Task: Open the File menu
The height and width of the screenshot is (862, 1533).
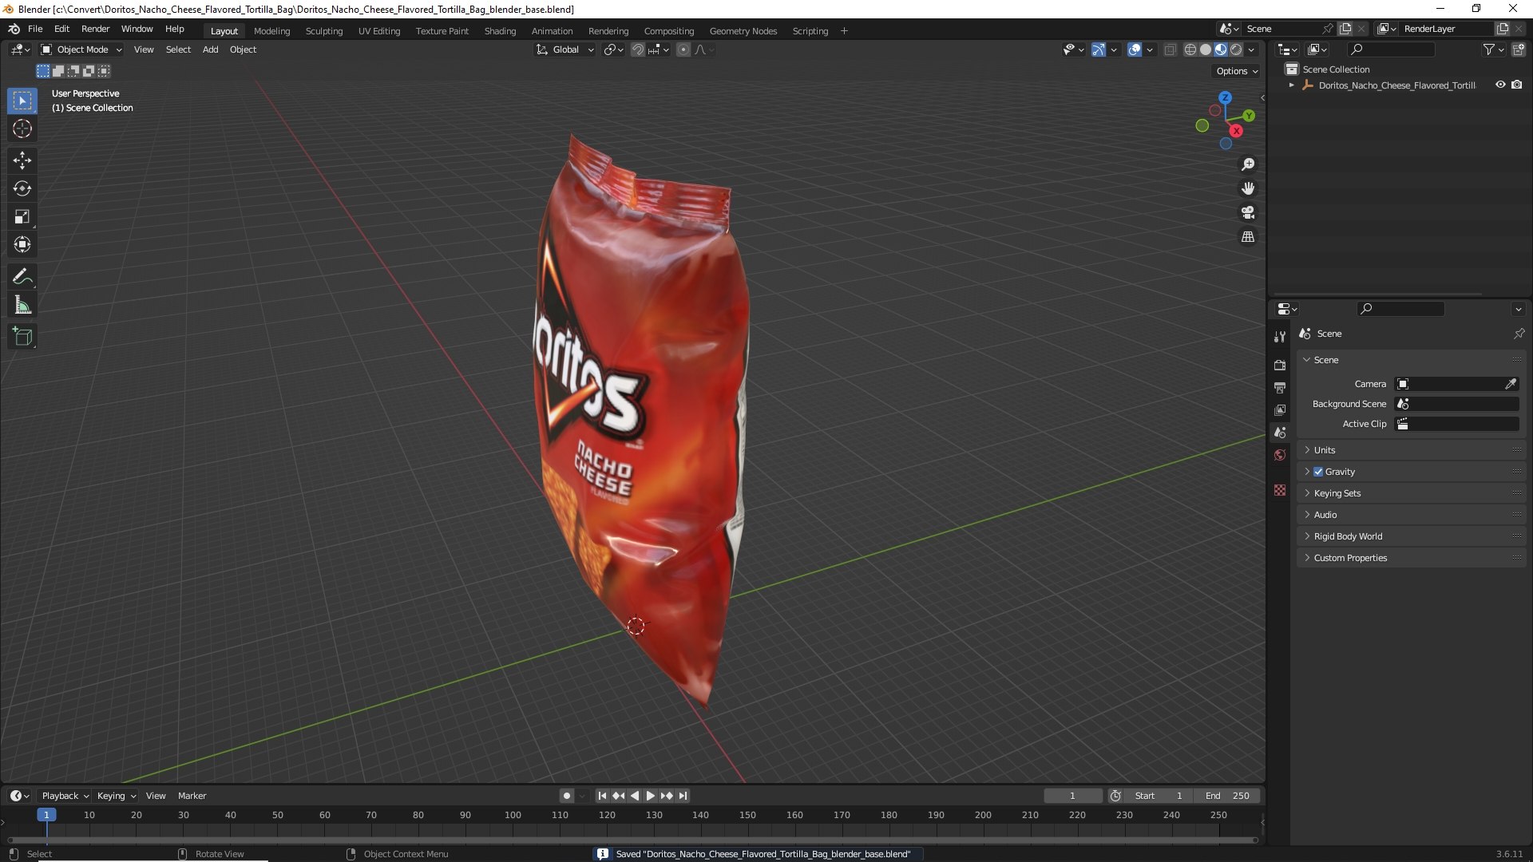Action: tap(35, 29)
